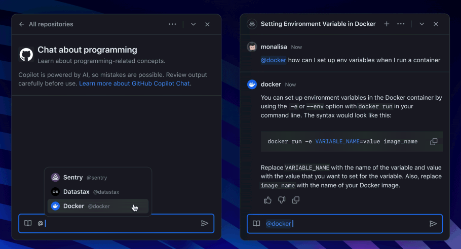Click the Datastax logo icon
Viewport: 461px width, 249px height.
55,192
